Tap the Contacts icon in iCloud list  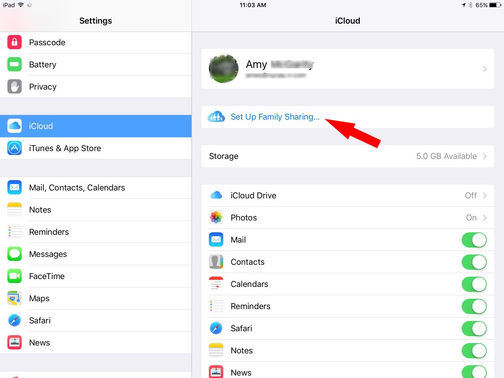click(x=216, y=262)
